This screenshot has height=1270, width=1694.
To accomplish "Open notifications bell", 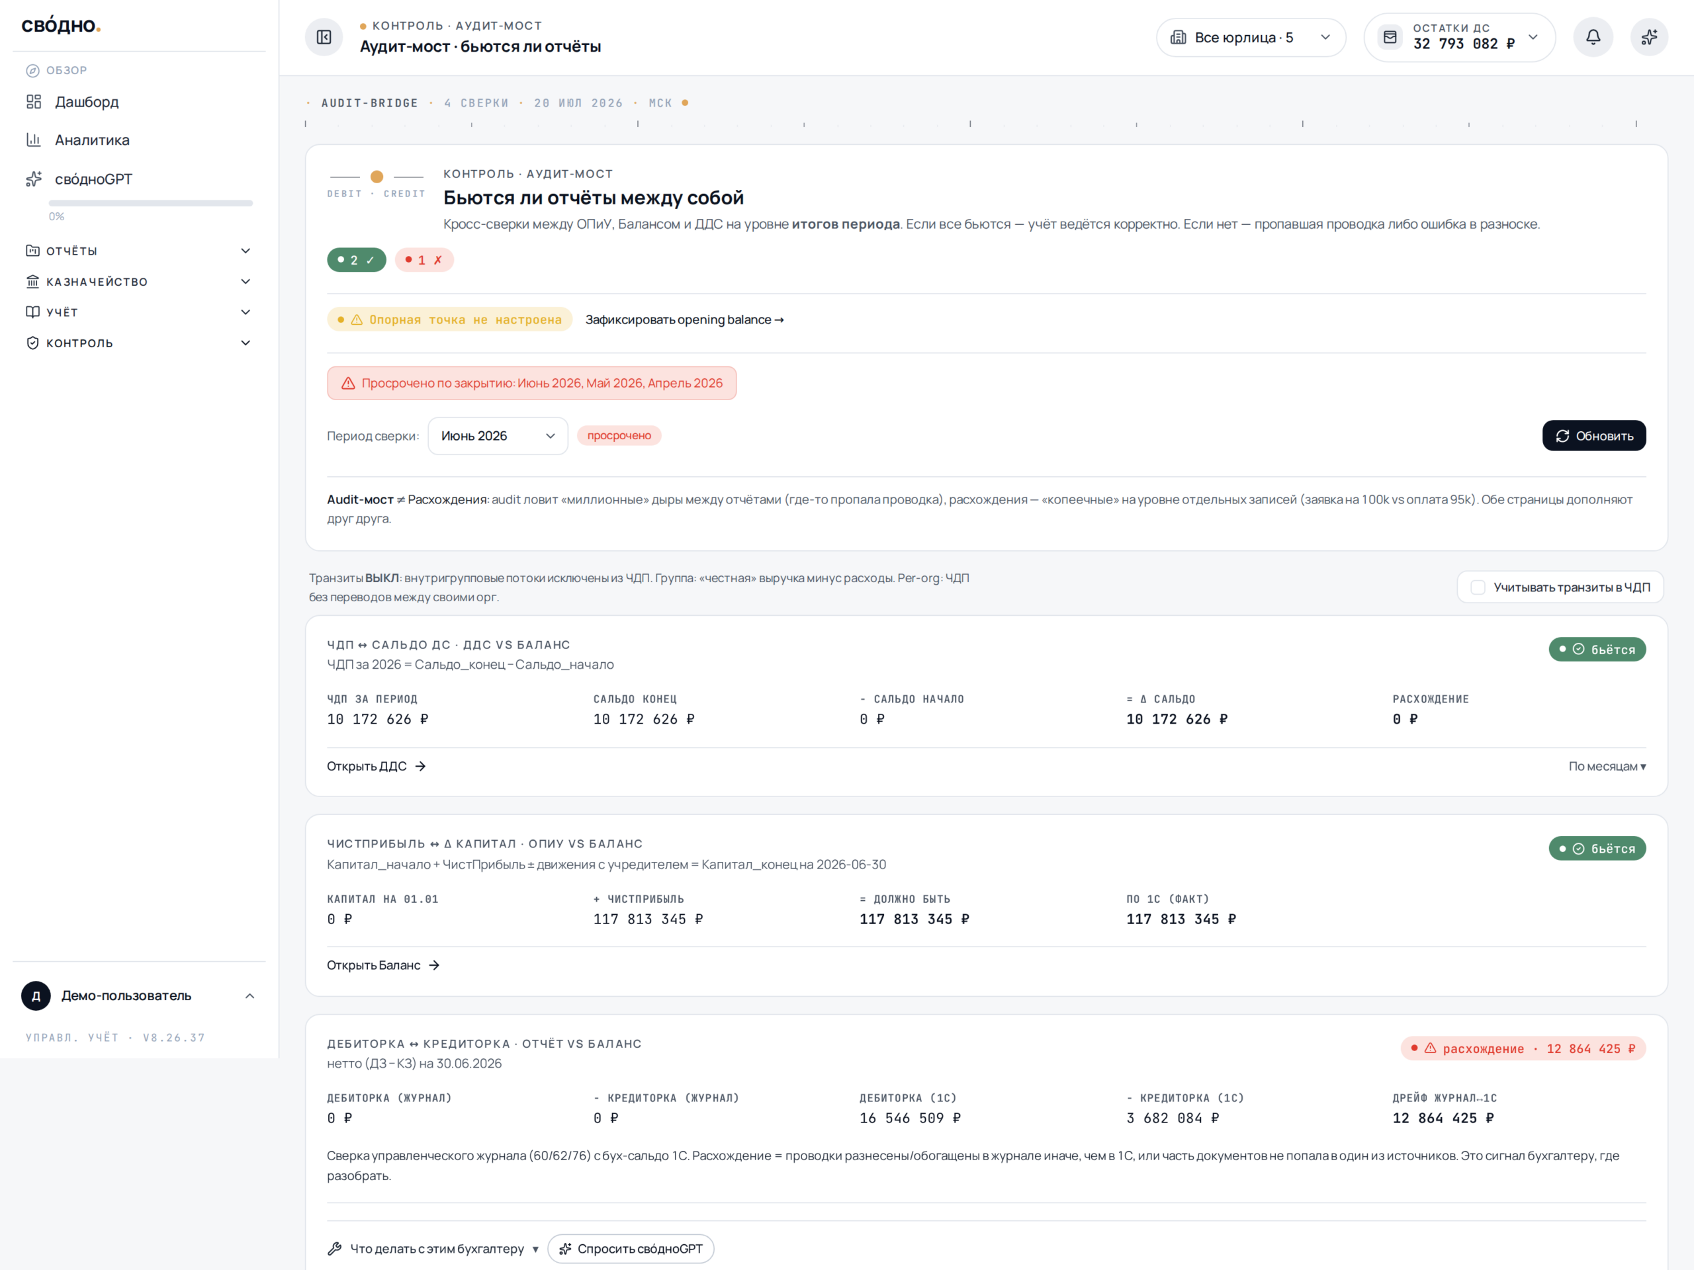I will (x=1593, y=37).
